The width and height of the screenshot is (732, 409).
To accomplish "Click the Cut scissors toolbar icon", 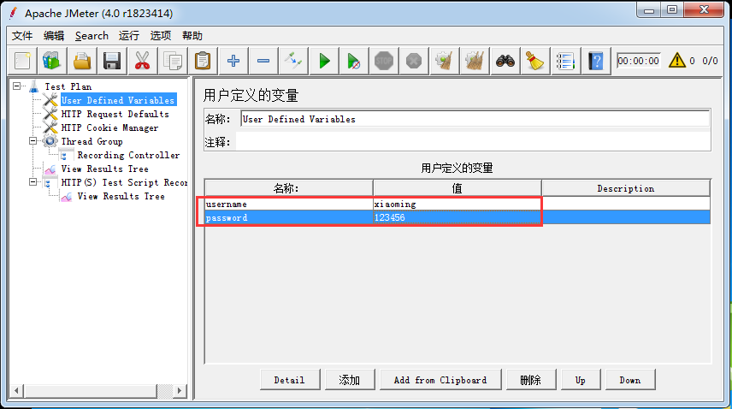I will click(142, 61).
